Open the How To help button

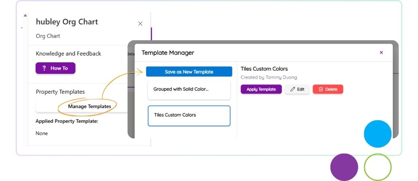point(55,68)
